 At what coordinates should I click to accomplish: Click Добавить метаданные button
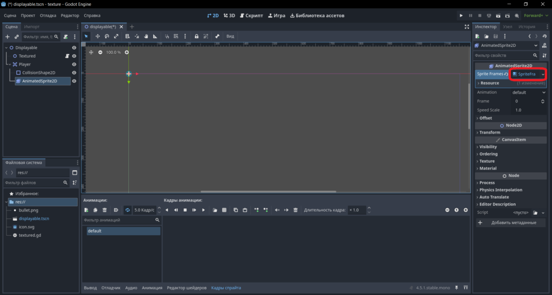pyautogui.click(x=510, y=222)
